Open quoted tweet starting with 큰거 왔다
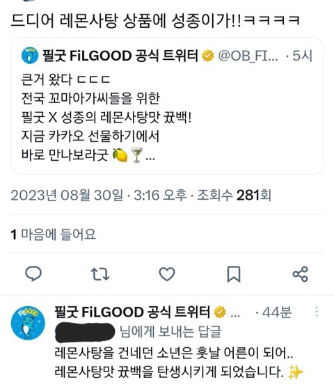This screenshot has height=389, width=334. coord(167,106)
